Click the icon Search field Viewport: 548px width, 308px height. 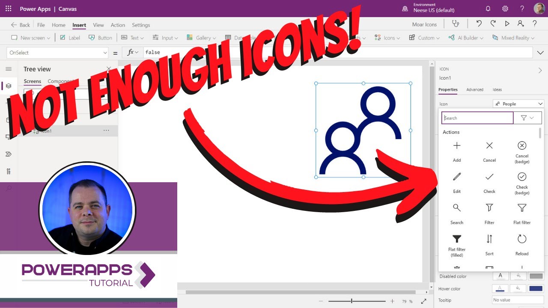click(x=477, y=118)
